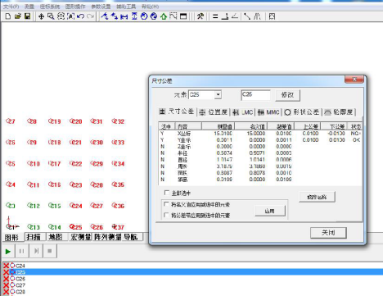This screenshot has width=383, height=296.
Task: Switch to the 形状公差 tab
Action: pos(302,112)
